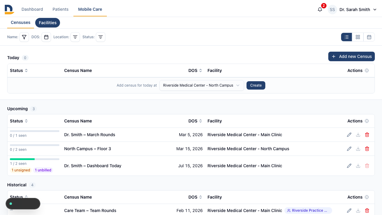Click Riverside Medical Center - North Campus cell
Viewport: 382px width, 215px height.
coord(248,149)
